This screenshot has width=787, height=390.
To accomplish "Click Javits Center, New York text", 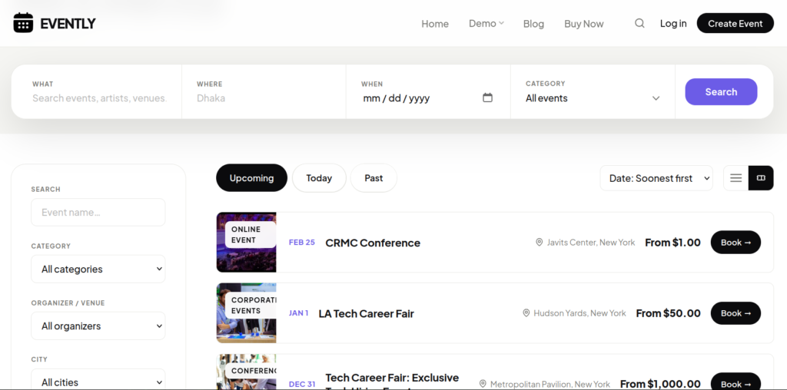I will (591, 242).
